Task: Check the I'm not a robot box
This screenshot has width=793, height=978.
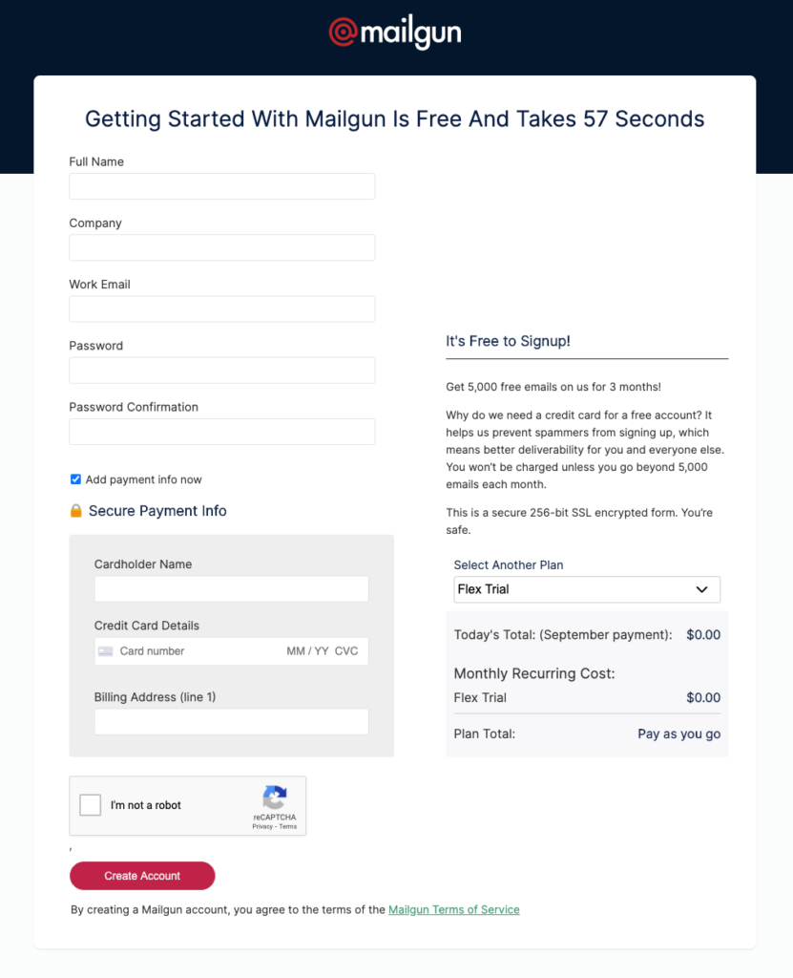Action: pos(91,804)
